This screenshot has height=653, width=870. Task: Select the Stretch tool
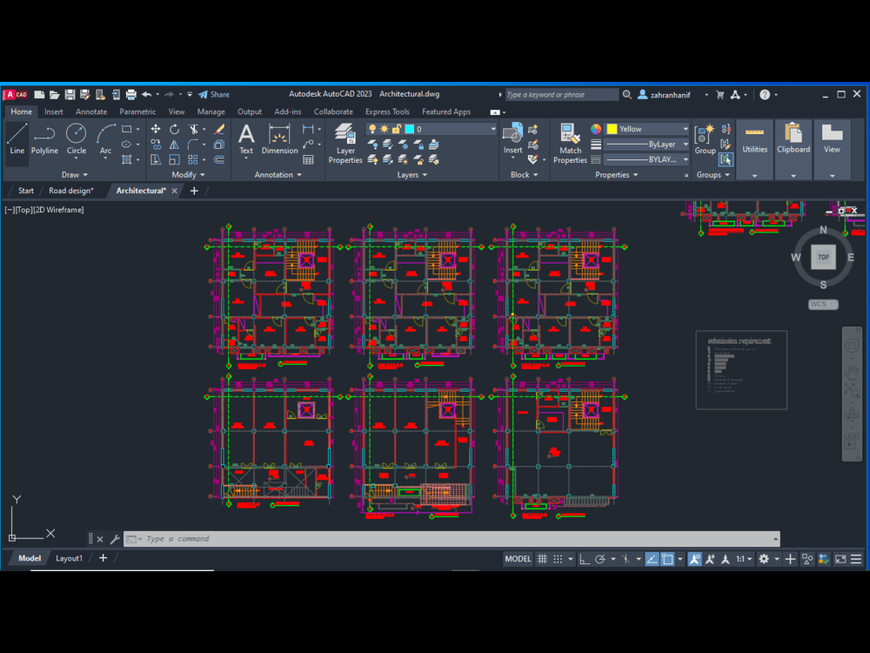(x=156, y=160)
